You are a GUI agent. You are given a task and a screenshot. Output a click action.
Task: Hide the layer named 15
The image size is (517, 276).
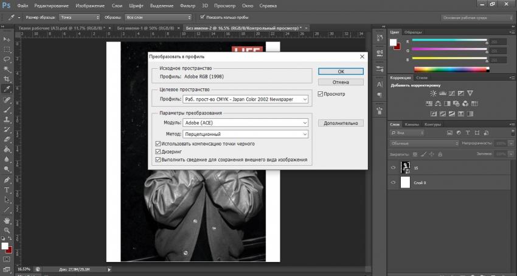click(x=393, y=167)
